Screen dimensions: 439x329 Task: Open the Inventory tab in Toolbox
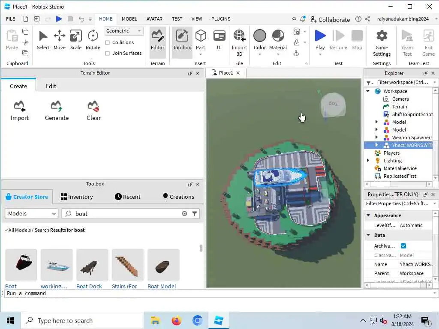point(77,197)
